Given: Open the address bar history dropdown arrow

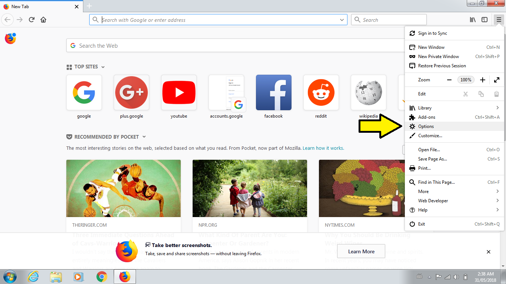Looking at the screenshot, I should coord(342,20).
